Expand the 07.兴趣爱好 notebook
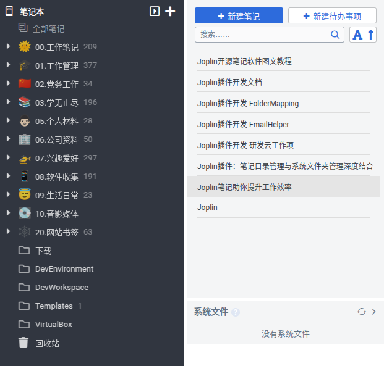 pos(8,157)
